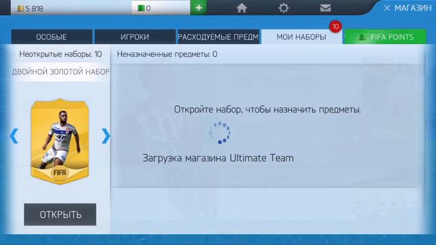Tap the ДВОЙНОЙ ЗОЛОТОЙ НАБОР pack title

[x=61, y=71]
